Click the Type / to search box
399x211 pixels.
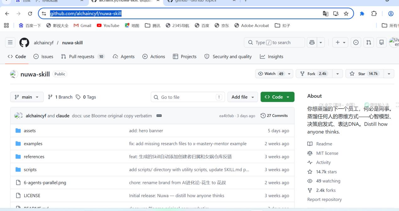(274, 43)
